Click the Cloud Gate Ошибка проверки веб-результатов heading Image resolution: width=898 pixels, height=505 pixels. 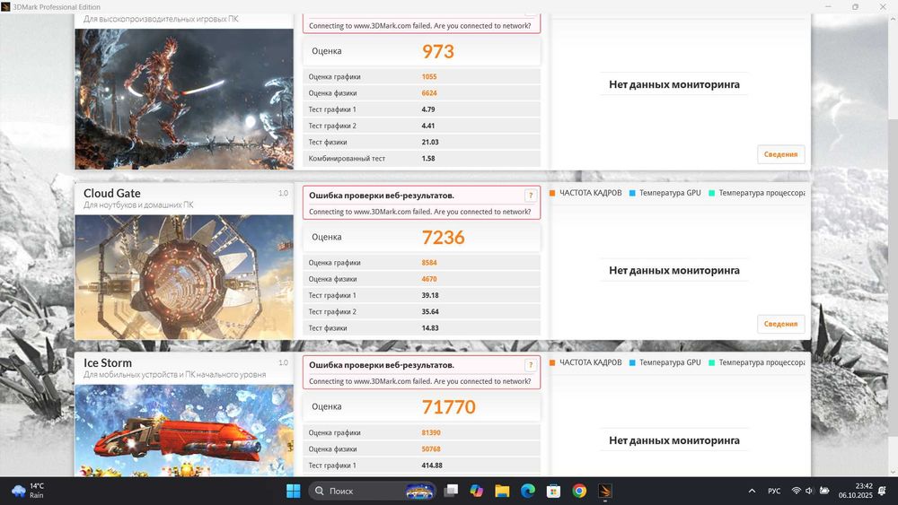[382, 196]
